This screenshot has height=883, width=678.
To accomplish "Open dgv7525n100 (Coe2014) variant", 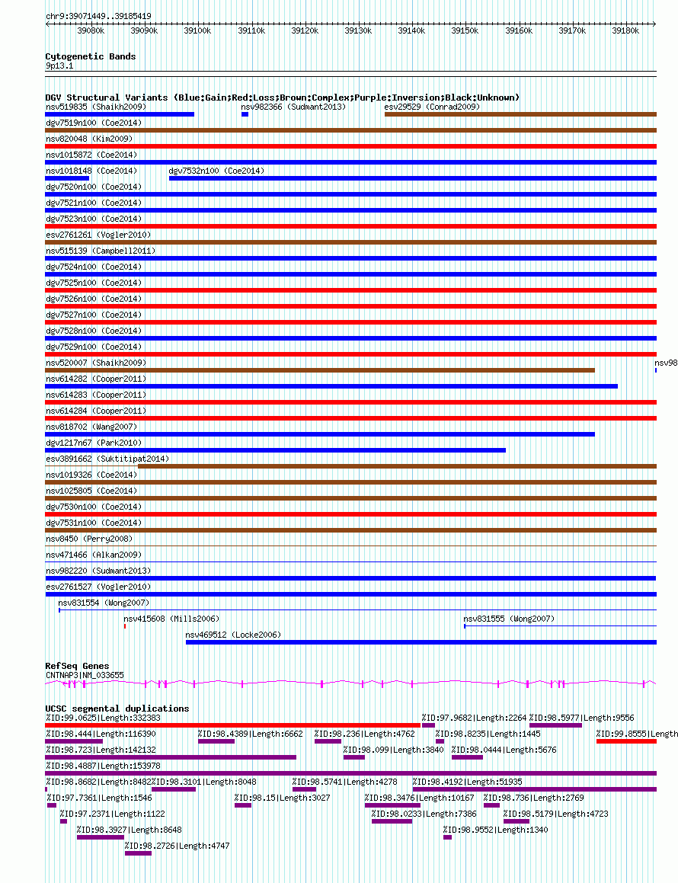I will (94, 283).
